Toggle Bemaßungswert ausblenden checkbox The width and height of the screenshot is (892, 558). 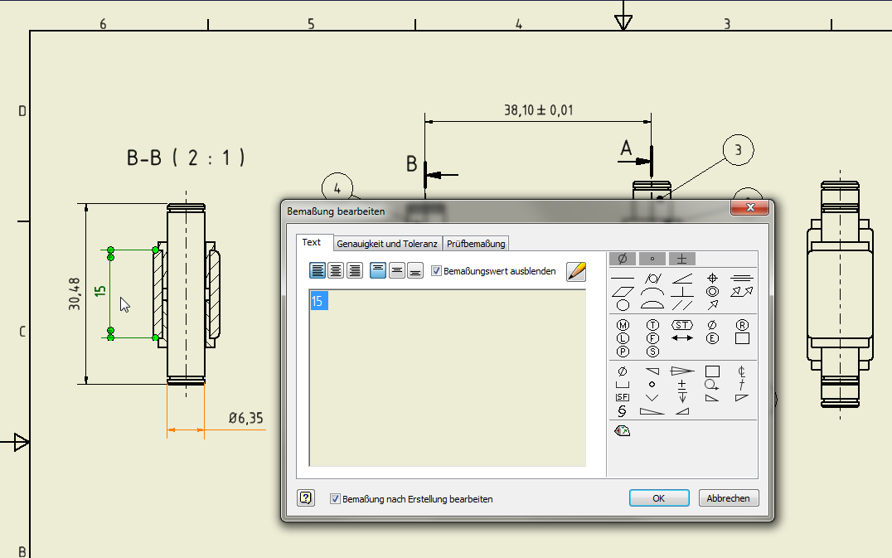[436, 271]
